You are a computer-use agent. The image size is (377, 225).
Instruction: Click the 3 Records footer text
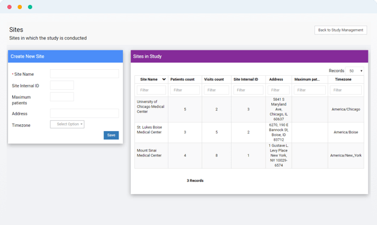tap(195, 181)
